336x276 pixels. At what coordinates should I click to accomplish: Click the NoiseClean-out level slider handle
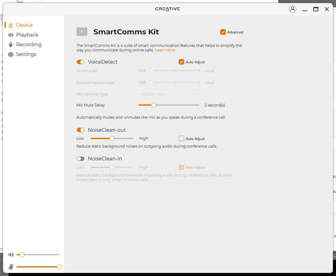112,139
